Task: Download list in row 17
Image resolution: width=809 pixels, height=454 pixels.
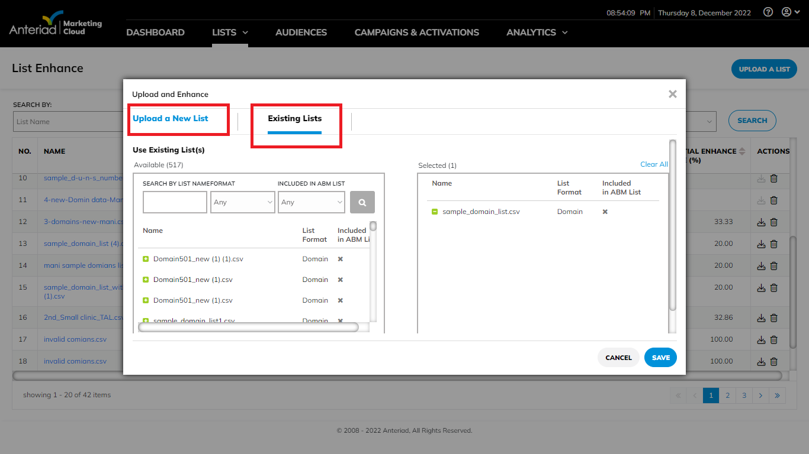Action: pyautogui.click(x=762, y=340)
